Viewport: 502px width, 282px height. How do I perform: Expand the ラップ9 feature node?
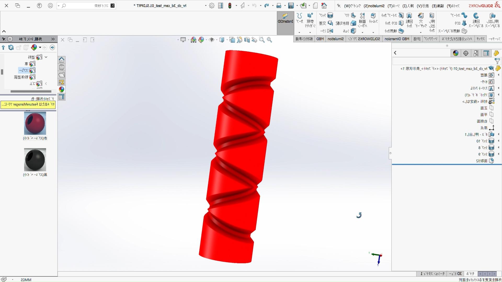[x=498, y=154]
